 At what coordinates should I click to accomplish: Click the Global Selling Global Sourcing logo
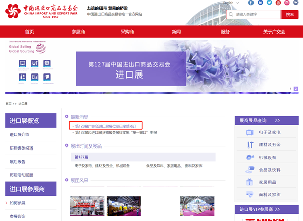[27, 48]
